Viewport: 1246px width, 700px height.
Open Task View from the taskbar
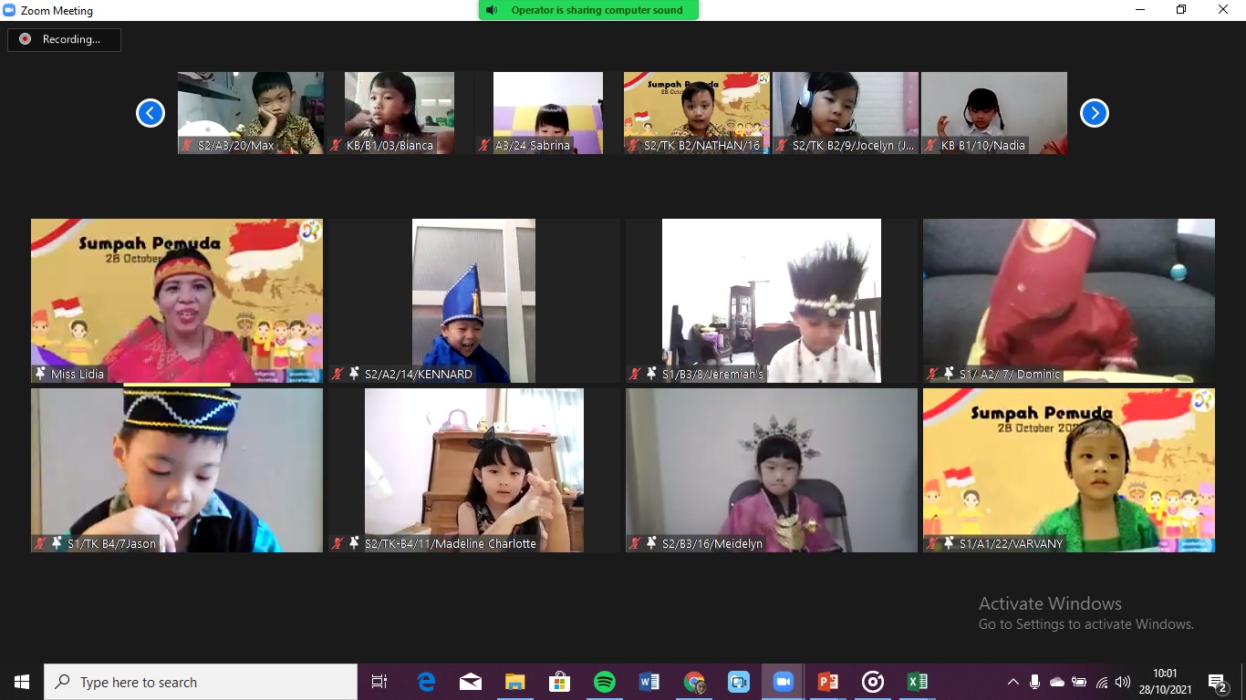(x=379, y=682)
